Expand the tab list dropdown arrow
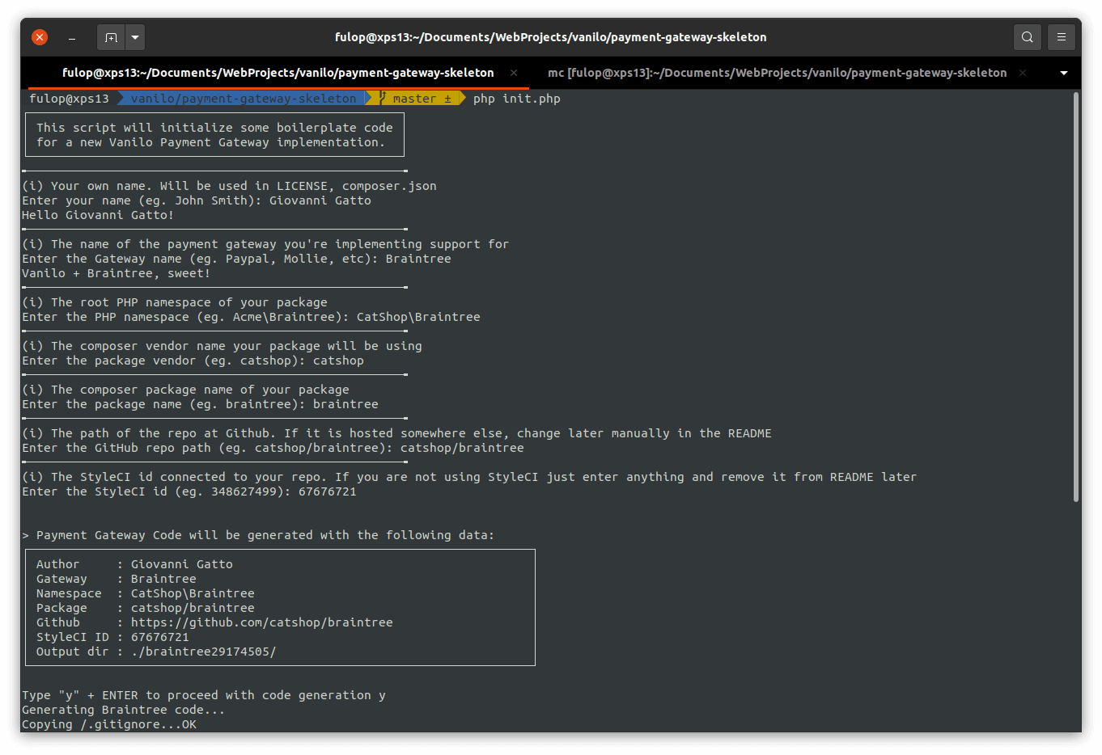The width and height of the screenshot is (1102, 755). (1063, 73)
